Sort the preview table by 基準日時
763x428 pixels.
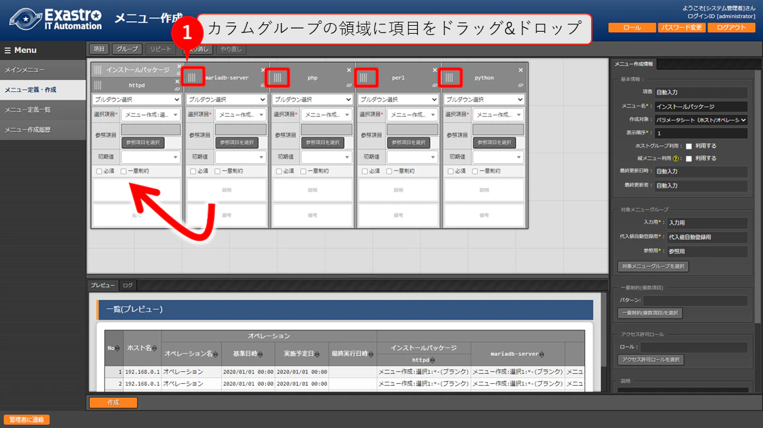coord(261,354)
